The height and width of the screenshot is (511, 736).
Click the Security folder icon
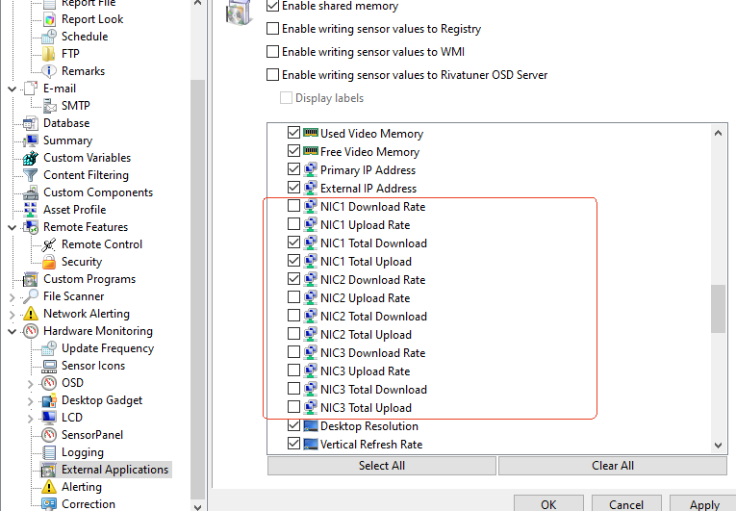48,262
